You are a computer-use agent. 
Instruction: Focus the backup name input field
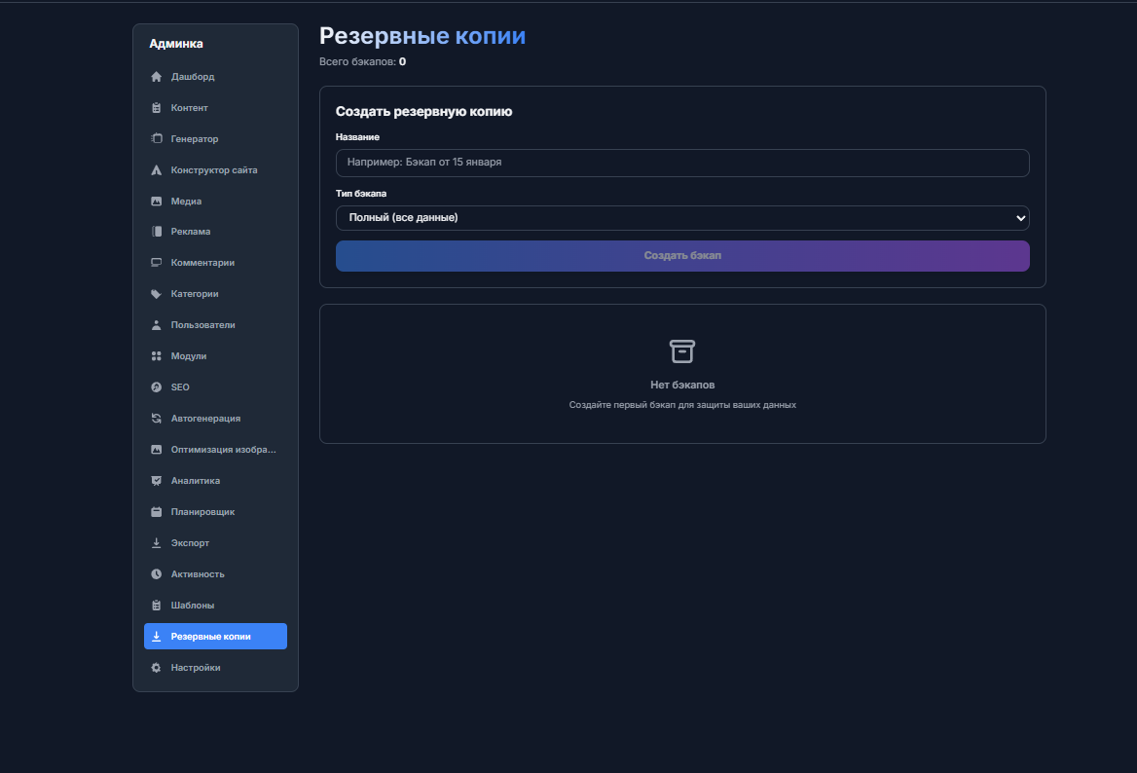click(x=681, y=163)
